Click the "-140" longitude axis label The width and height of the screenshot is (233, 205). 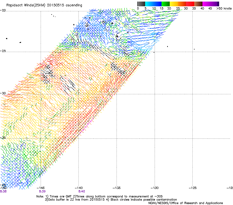(79, 188)
